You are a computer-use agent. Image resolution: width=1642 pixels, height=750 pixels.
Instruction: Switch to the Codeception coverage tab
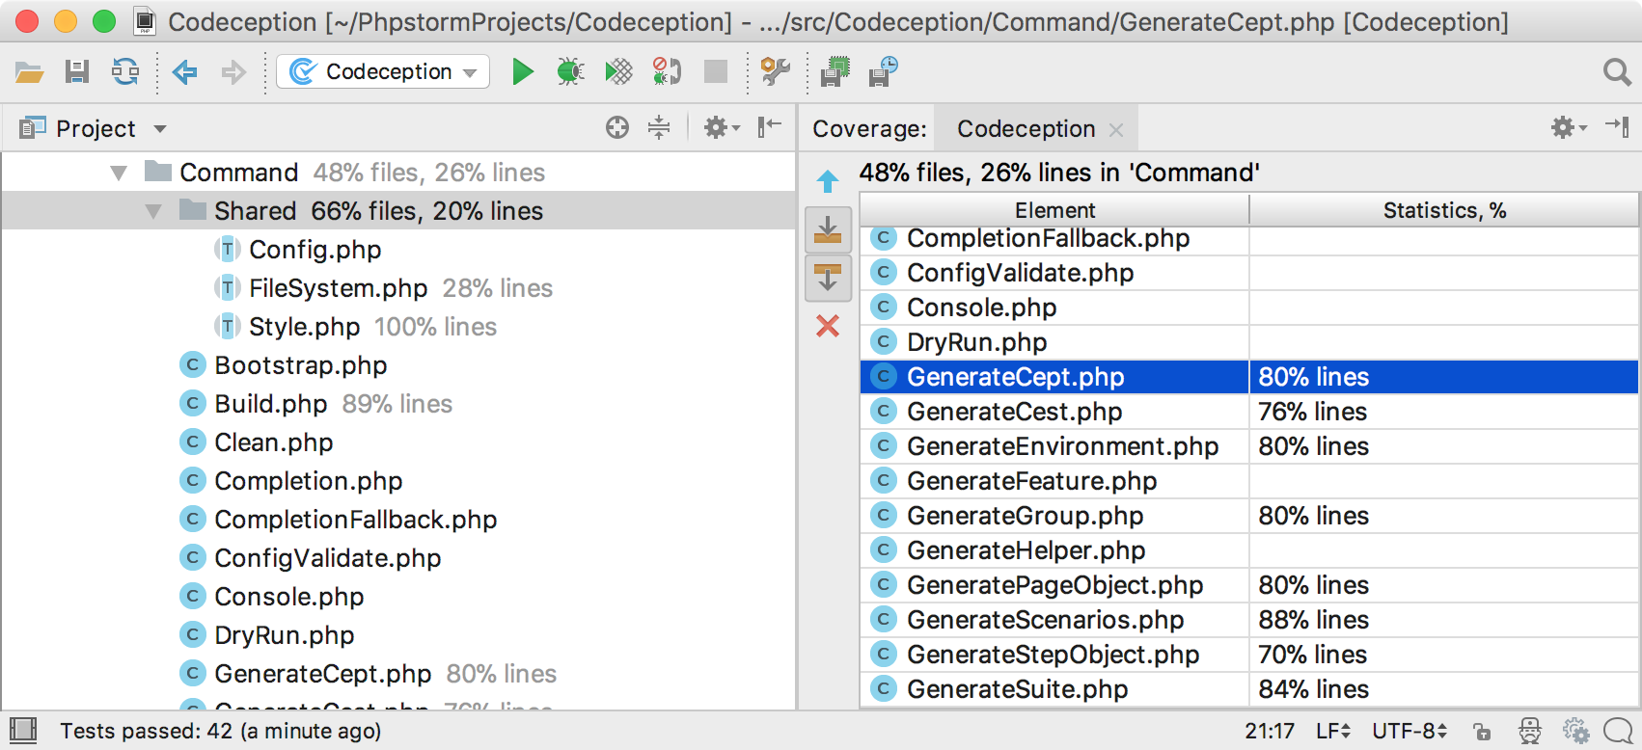point(1026,128)
